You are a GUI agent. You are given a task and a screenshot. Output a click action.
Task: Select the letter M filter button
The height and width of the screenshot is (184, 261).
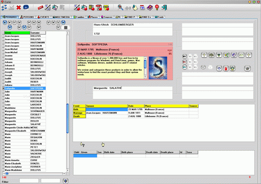tap(63, 23)
